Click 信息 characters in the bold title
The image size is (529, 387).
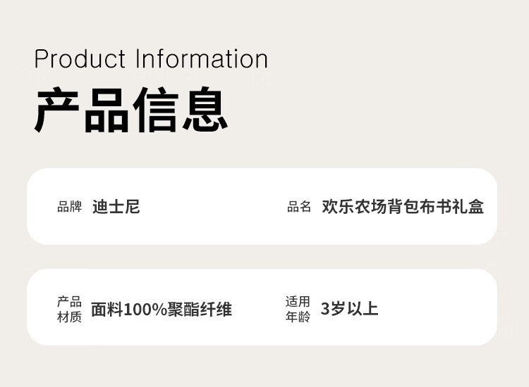181,110
